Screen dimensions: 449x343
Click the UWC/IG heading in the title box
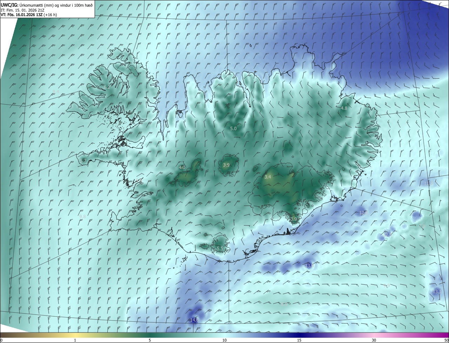[x=9, y=5]
